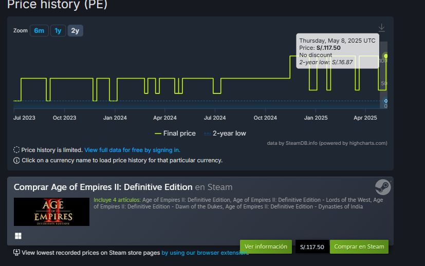
Task: Click the Ver información button
Action: click(x=266, y=246)
